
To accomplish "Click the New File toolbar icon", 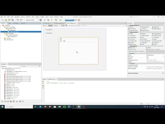I will pos(3,20).
